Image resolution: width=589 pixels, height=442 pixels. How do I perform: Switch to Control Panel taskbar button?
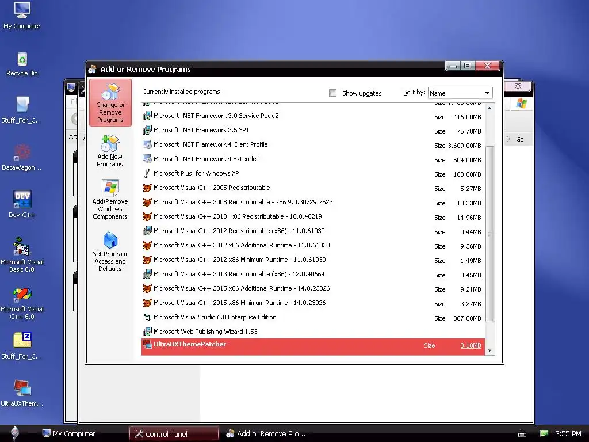click(174, 434)
